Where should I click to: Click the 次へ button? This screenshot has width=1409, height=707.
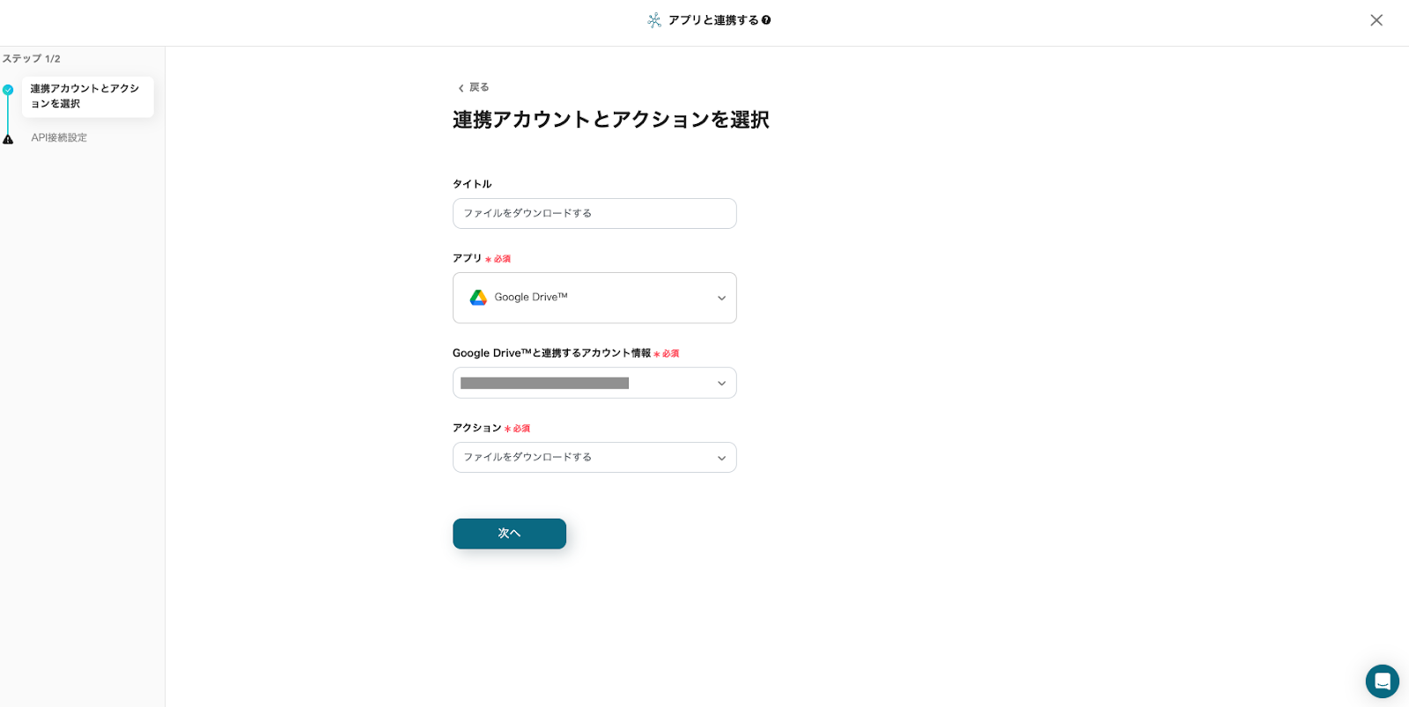(509, 534)
